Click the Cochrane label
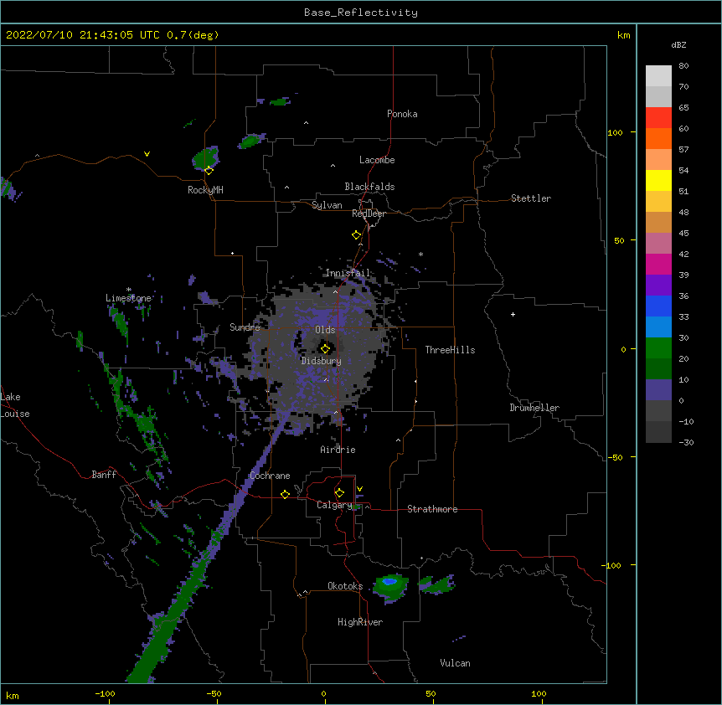Screen dimensions: 722x705 270,476
